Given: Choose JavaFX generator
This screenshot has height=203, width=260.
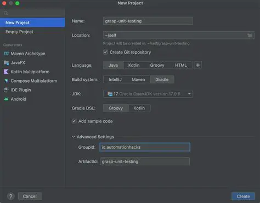Looking at the screenshot, I should [x=32, y=63].
